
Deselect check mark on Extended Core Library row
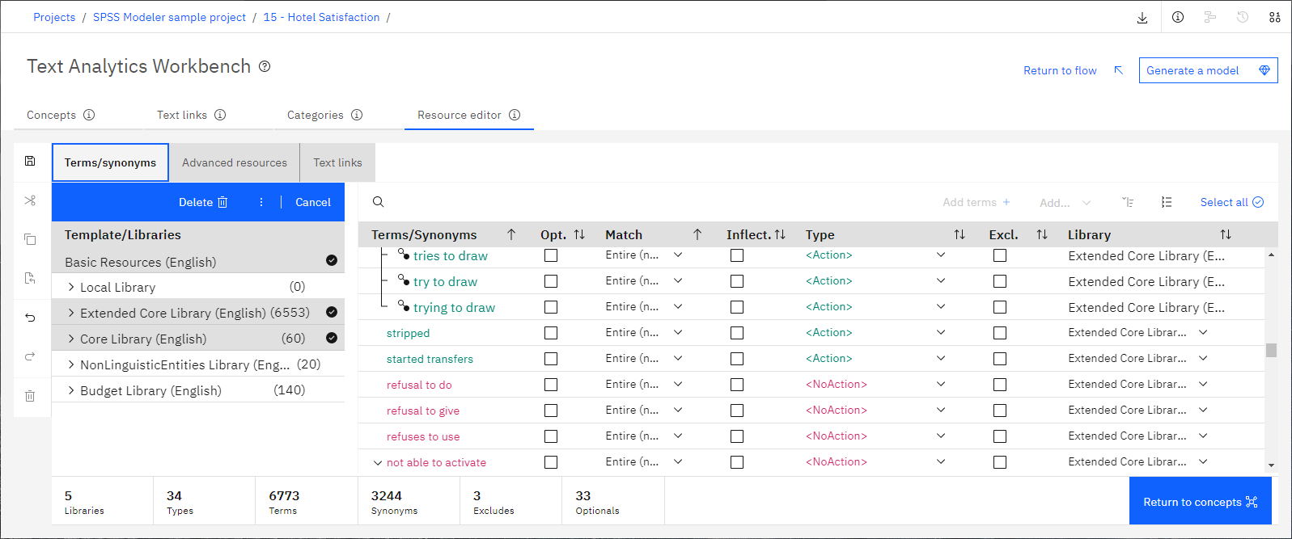pos(332,312)
